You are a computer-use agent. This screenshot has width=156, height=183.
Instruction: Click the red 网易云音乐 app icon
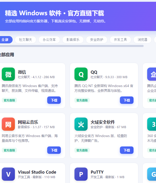(8, 124)
